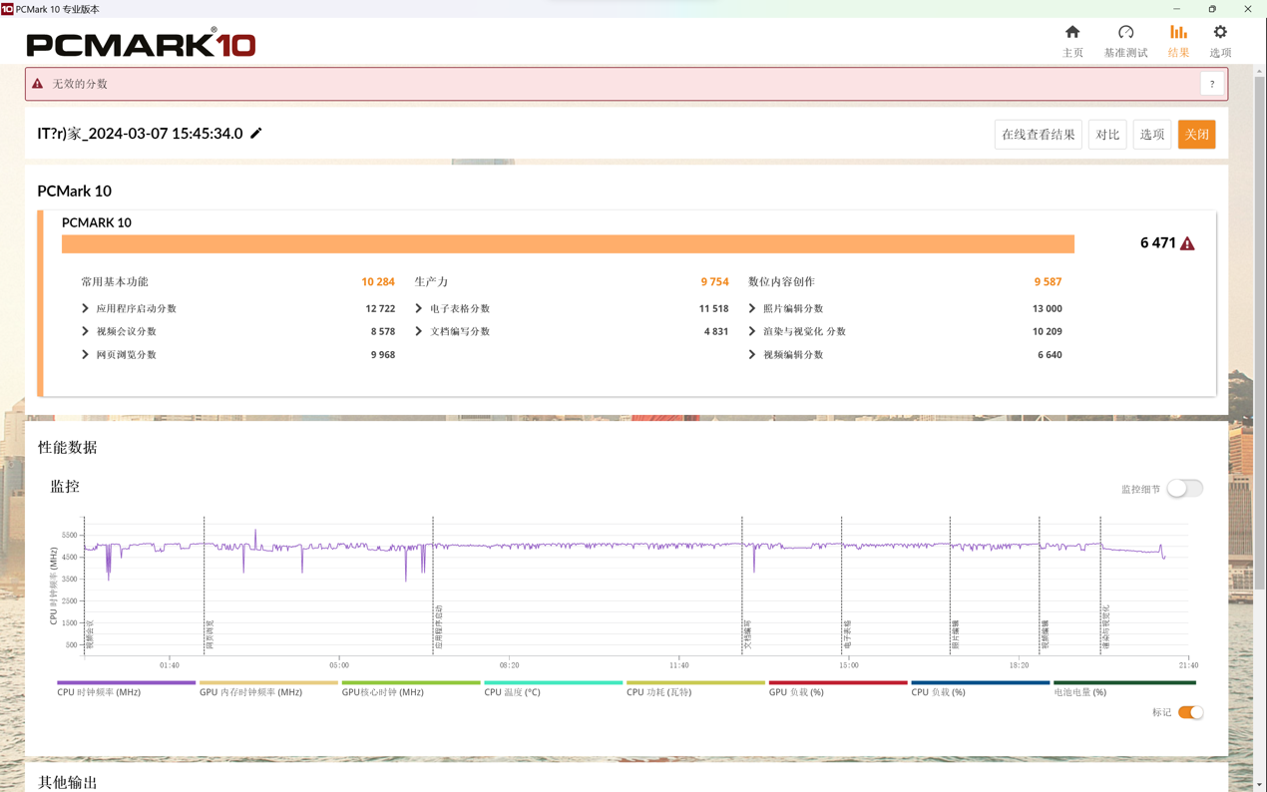Click the vertical scrollbar on the right edge
The image size is (1267, 792).
coord(1259,299)
